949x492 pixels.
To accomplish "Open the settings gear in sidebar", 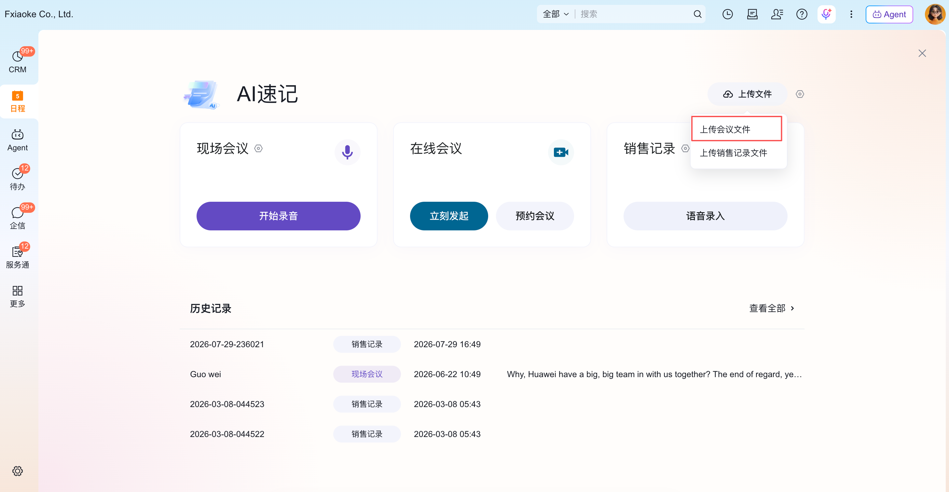I will click(17, 471).
